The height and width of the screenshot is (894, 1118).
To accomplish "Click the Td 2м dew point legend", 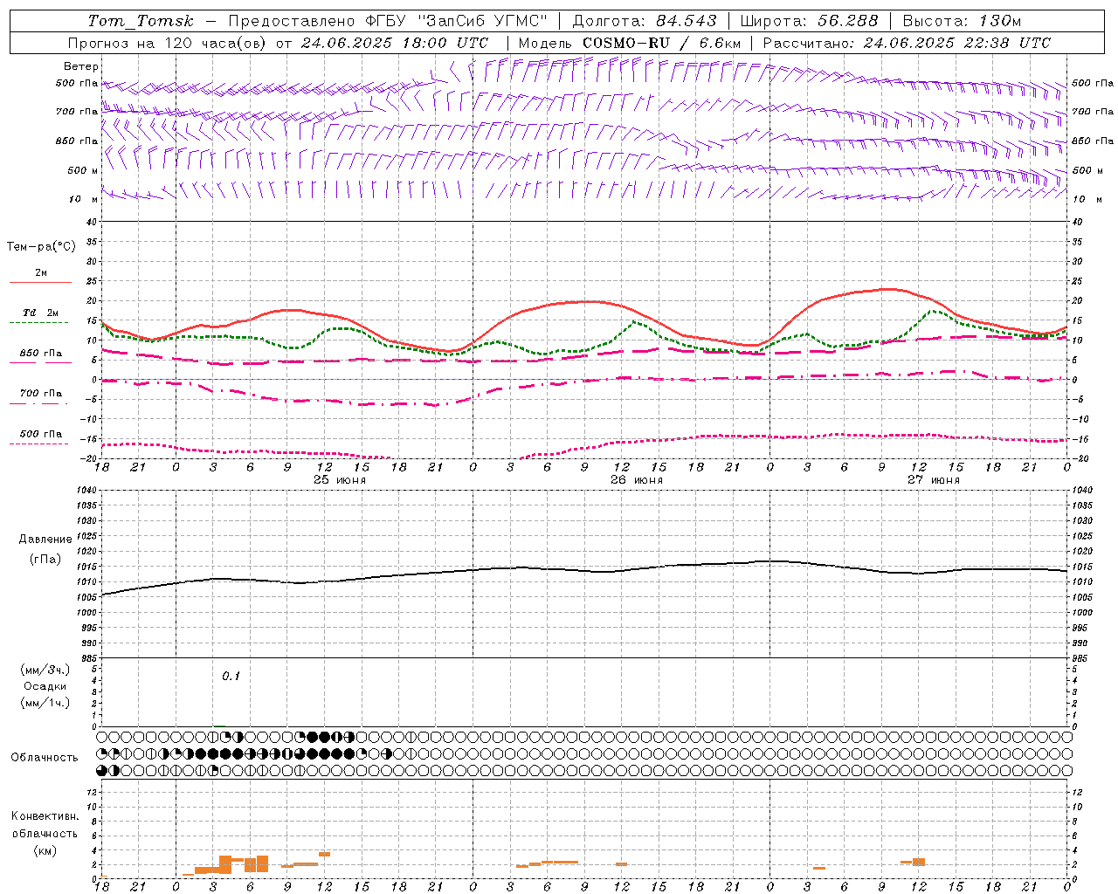I will pos(41,313).
